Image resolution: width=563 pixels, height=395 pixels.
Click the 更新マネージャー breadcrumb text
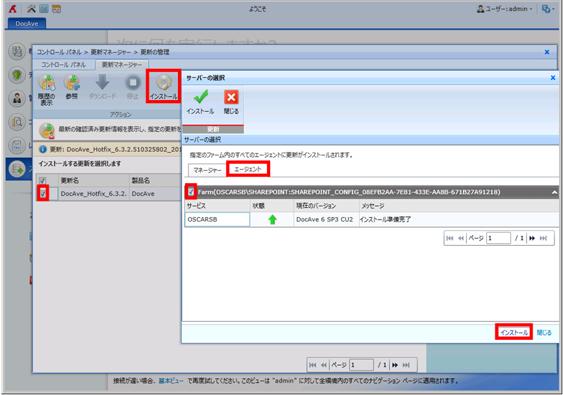pyautogui.click(x=110, y=52)
